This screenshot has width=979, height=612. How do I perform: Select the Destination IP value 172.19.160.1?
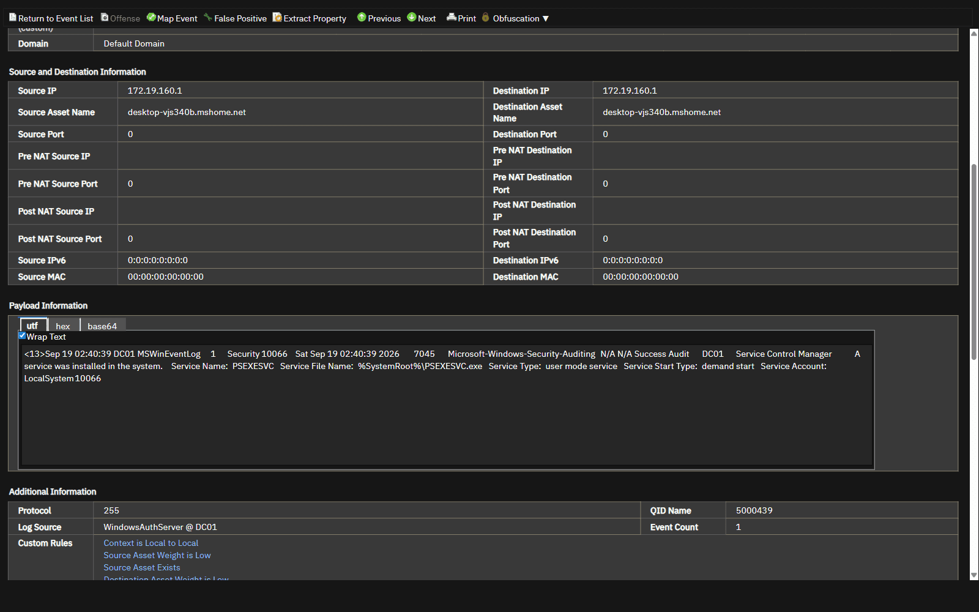pyautogui.click(x=630, y=91)
